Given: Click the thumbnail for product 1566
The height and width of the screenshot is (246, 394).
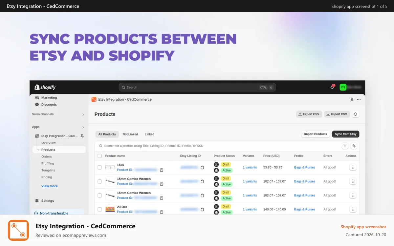Looking at the screenshot, I should (x=110, y=167).
